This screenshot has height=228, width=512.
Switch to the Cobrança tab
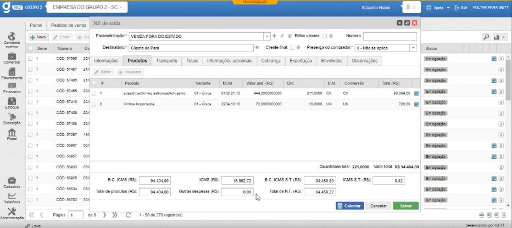271,61
